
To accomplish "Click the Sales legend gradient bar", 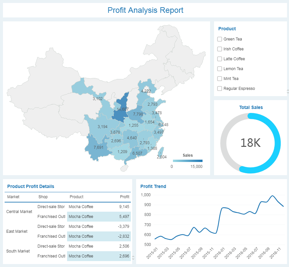I will click(187, 161).
